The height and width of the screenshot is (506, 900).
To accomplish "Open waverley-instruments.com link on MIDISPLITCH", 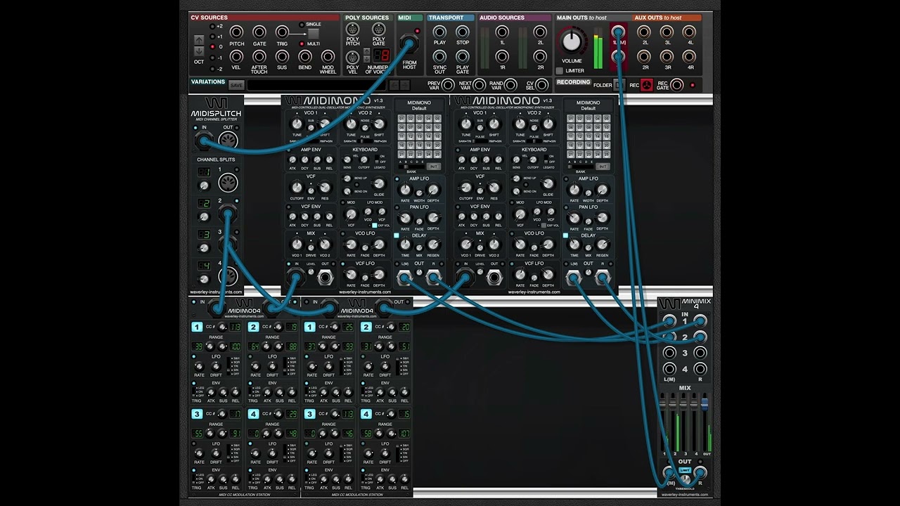I will click(216, 292).
